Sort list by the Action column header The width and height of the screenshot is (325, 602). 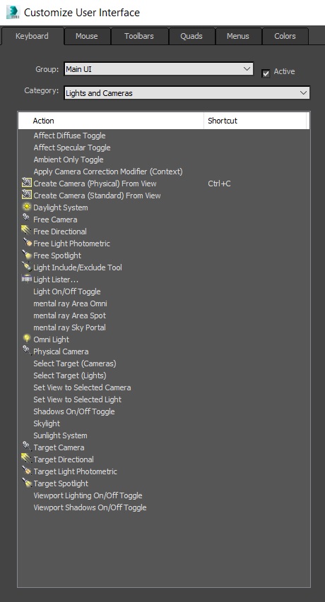coord(111,121)
